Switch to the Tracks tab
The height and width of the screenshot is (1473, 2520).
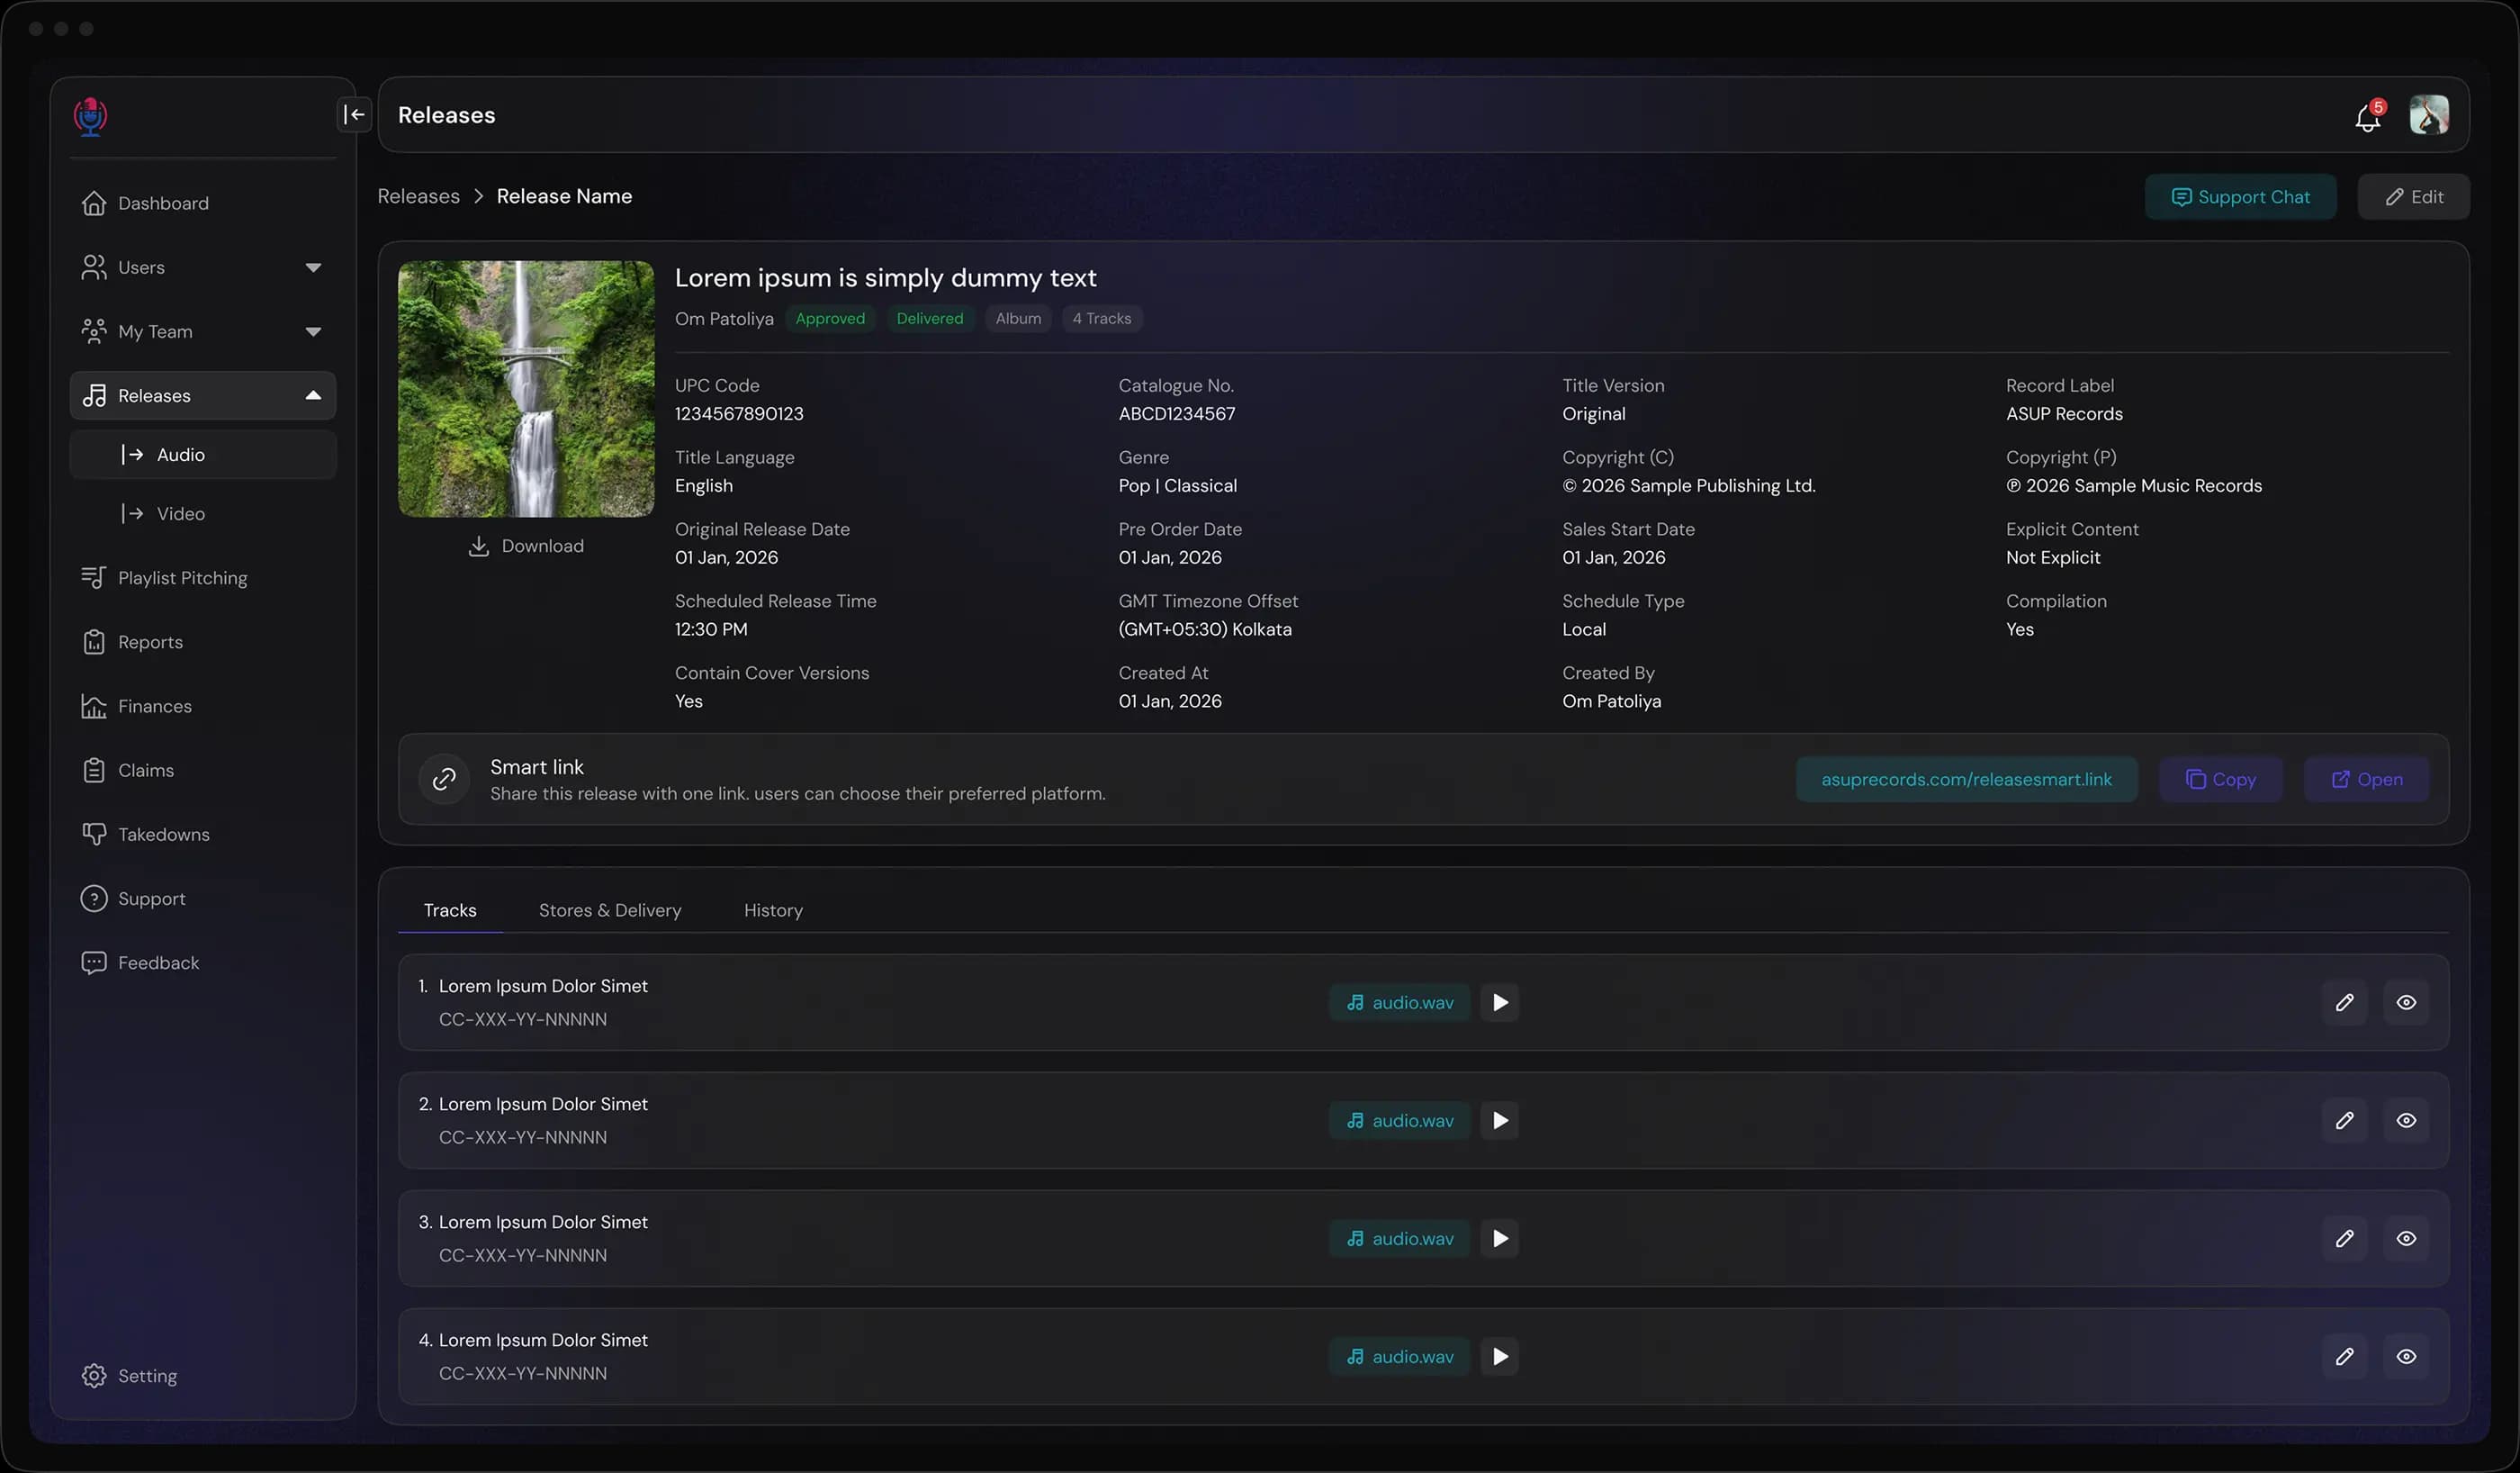click(x=450, y=909)
